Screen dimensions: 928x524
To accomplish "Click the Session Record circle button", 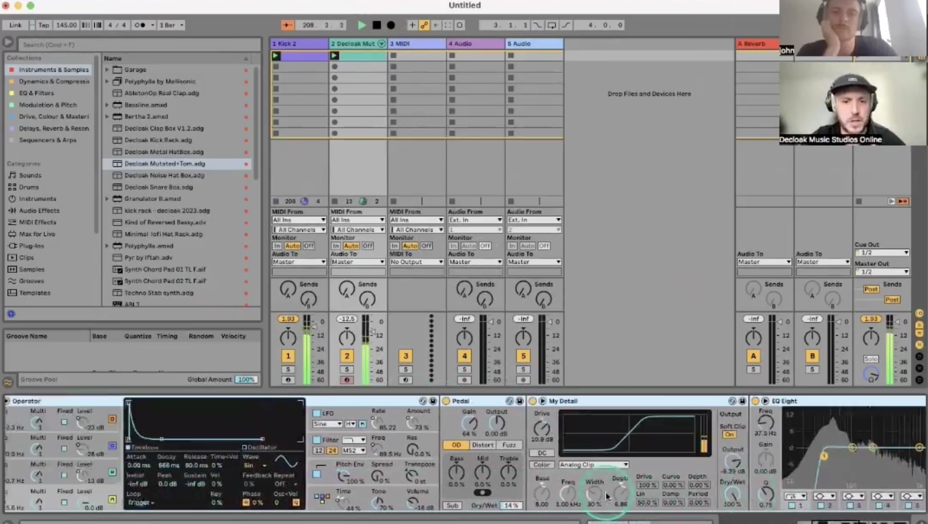I will click(x=460, y=25).
